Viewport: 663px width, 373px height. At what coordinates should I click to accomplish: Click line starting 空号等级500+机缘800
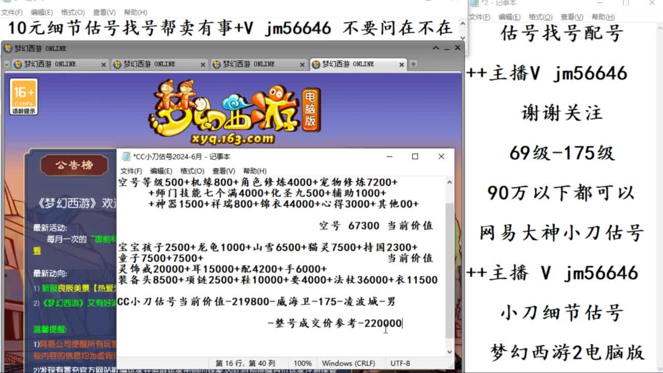pos(258,182)
